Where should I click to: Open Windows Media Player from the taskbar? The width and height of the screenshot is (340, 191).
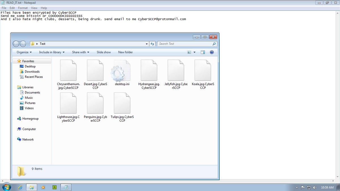[43, 187]
